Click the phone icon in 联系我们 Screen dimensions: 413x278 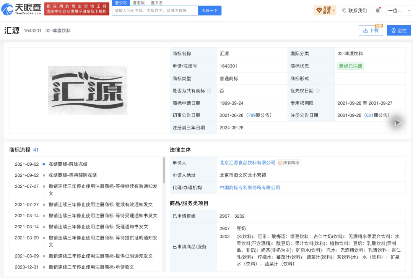344,11
